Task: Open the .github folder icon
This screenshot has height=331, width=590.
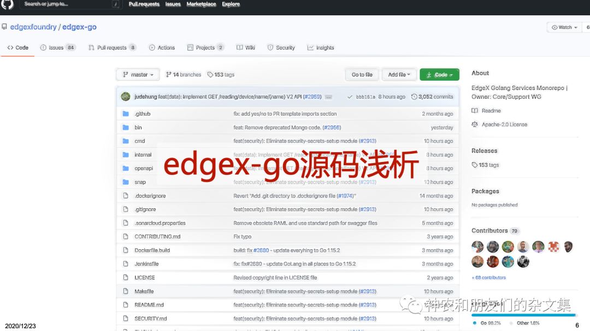Action: tap(126, 113)
